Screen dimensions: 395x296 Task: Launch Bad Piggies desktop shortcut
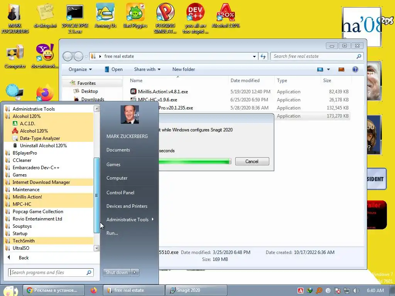pos(135,13)
